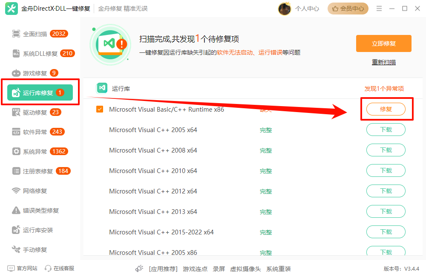This screenshot has height=277, width=426.
Task: Click the thumbs-up icon in 会员中心
Action: 335,9
